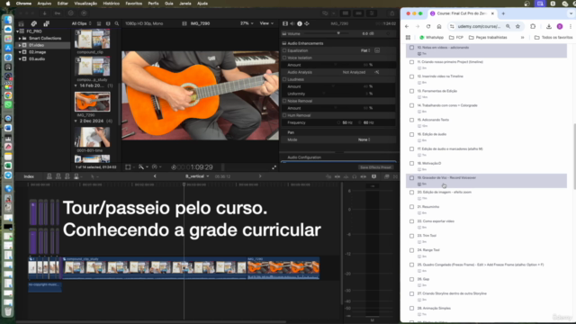This screenshot has height=324, width=576.
Task: Run Audio Analysis magic wand
Action: [x=377, y=72]
